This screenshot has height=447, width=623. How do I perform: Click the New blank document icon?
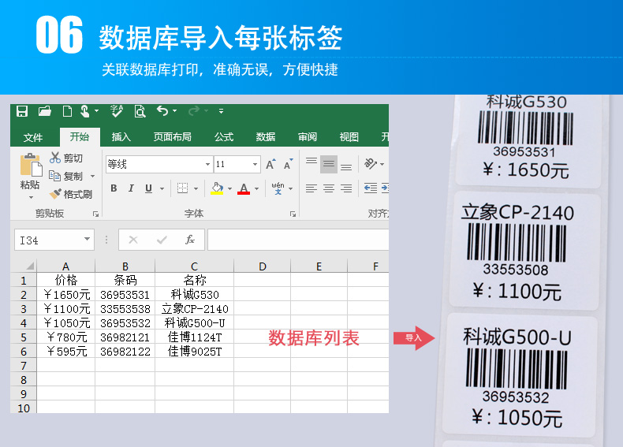coord(67,111)
